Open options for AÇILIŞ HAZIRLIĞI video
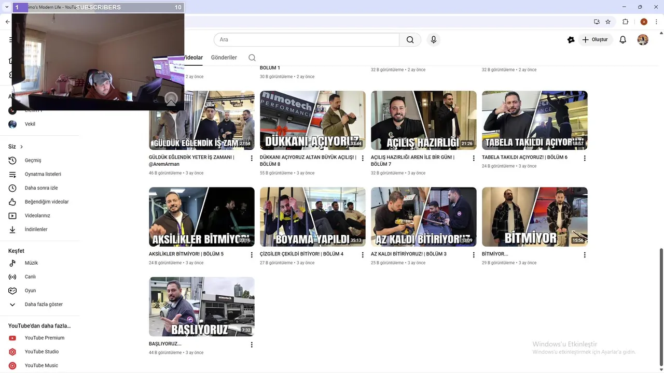The image size is (664, 373). [474, 159]
